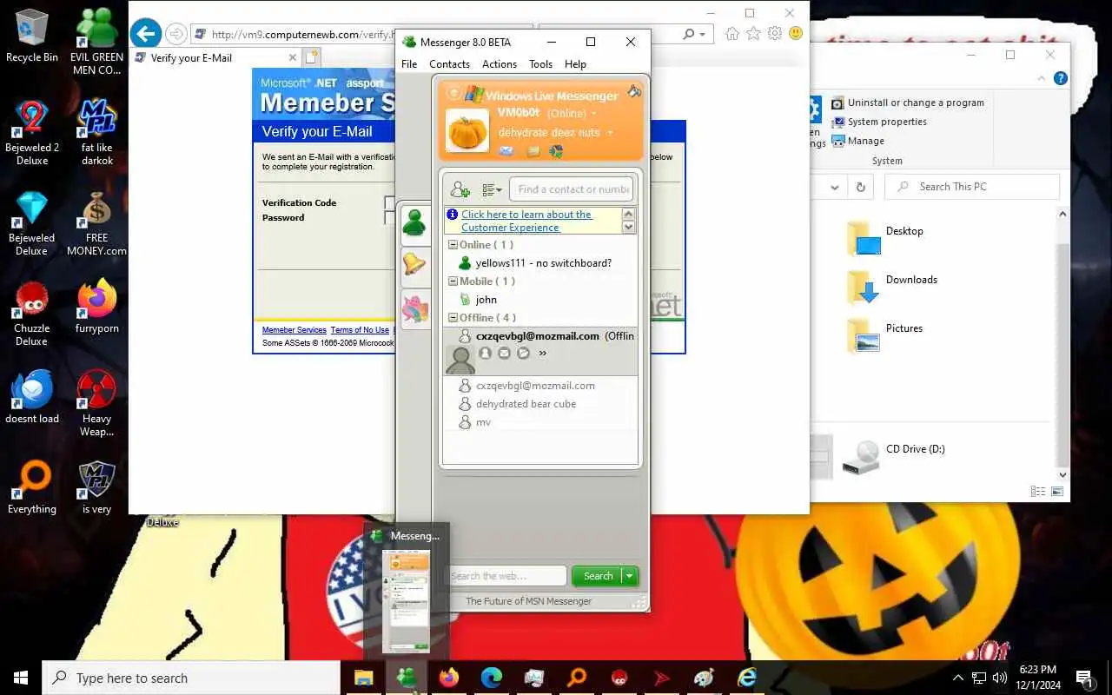This screenshot has width=1112, height=695.
Task: Click the send e-mail icon in contact card
Action: point(504,354)
